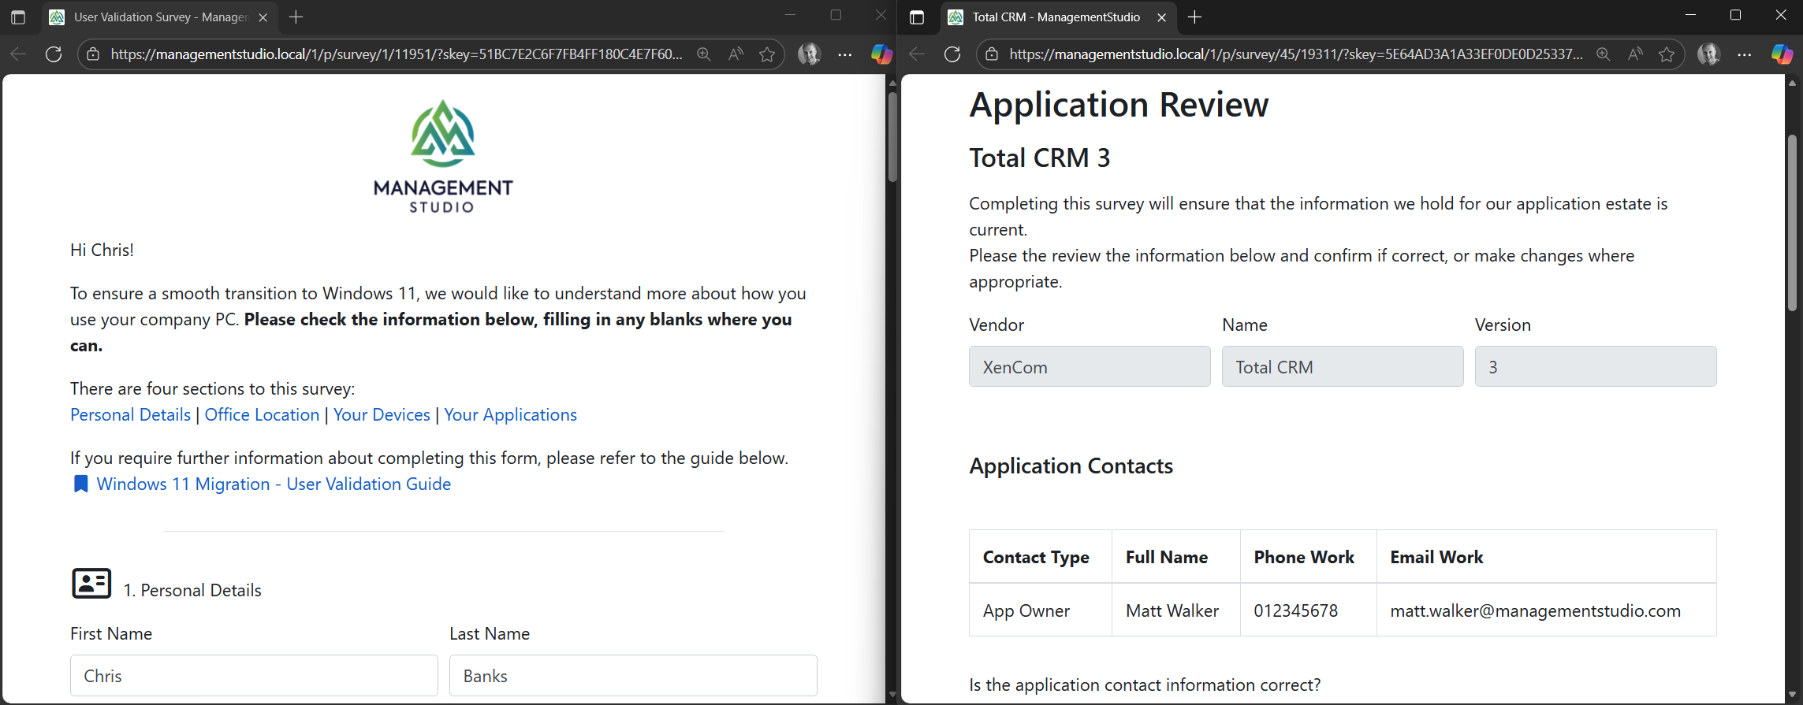
Task: Click scroll down arrow in Total CRM window
Action: (1792, 694)
